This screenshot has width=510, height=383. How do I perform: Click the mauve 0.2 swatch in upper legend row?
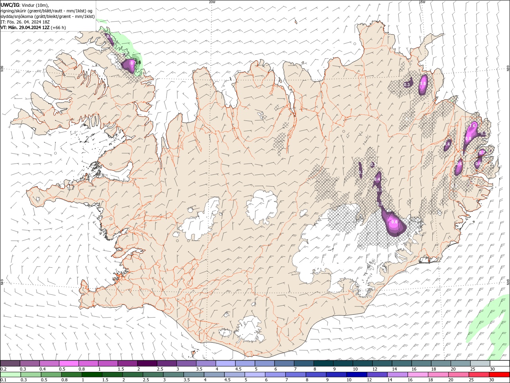(x=10, y=363)
